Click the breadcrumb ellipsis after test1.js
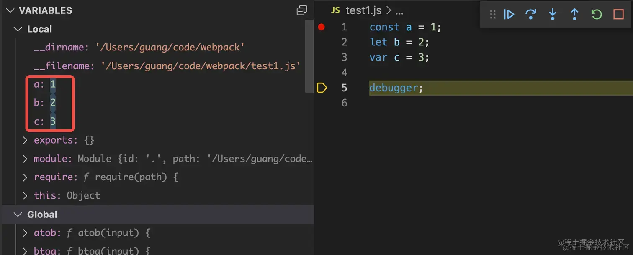Screen dimensions: 633x255 click(399, 11)
